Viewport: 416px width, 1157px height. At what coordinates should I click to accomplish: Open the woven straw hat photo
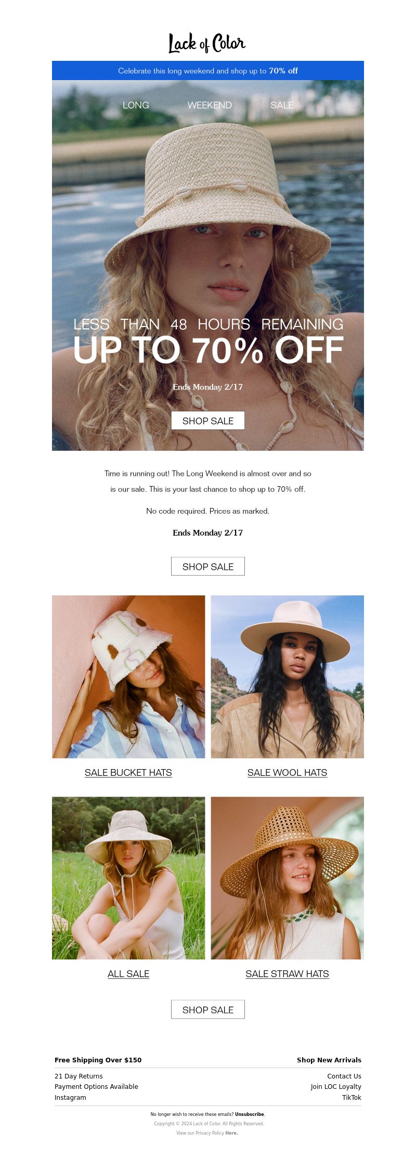tap(287, 878)
